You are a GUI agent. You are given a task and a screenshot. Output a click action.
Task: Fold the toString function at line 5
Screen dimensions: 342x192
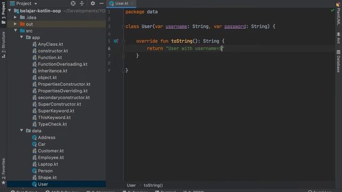click(x=123, y=41)
